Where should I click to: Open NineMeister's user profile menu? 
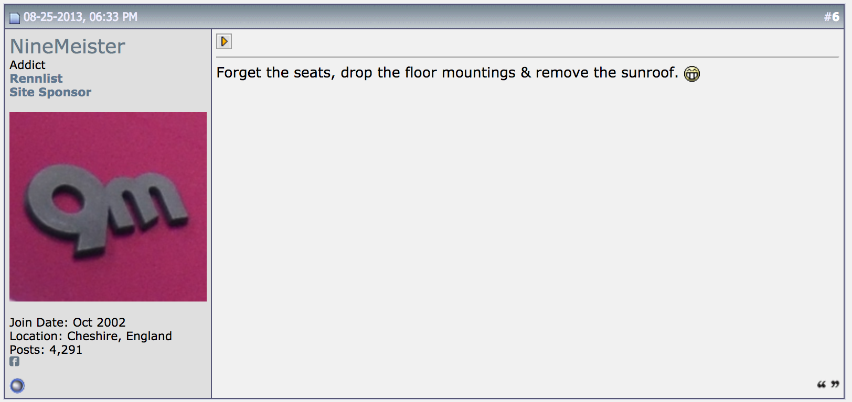[67, 47]
